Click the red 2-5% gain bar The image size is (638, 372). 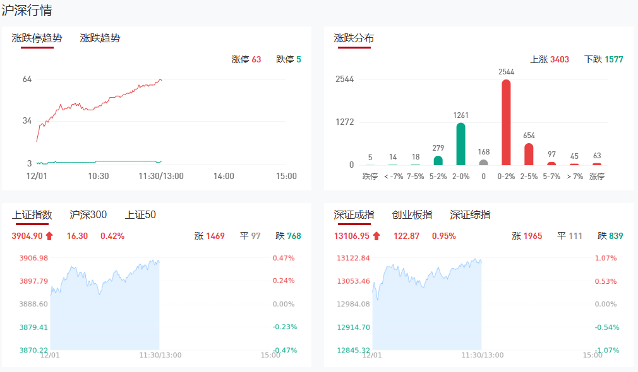[x=529, y=154]
